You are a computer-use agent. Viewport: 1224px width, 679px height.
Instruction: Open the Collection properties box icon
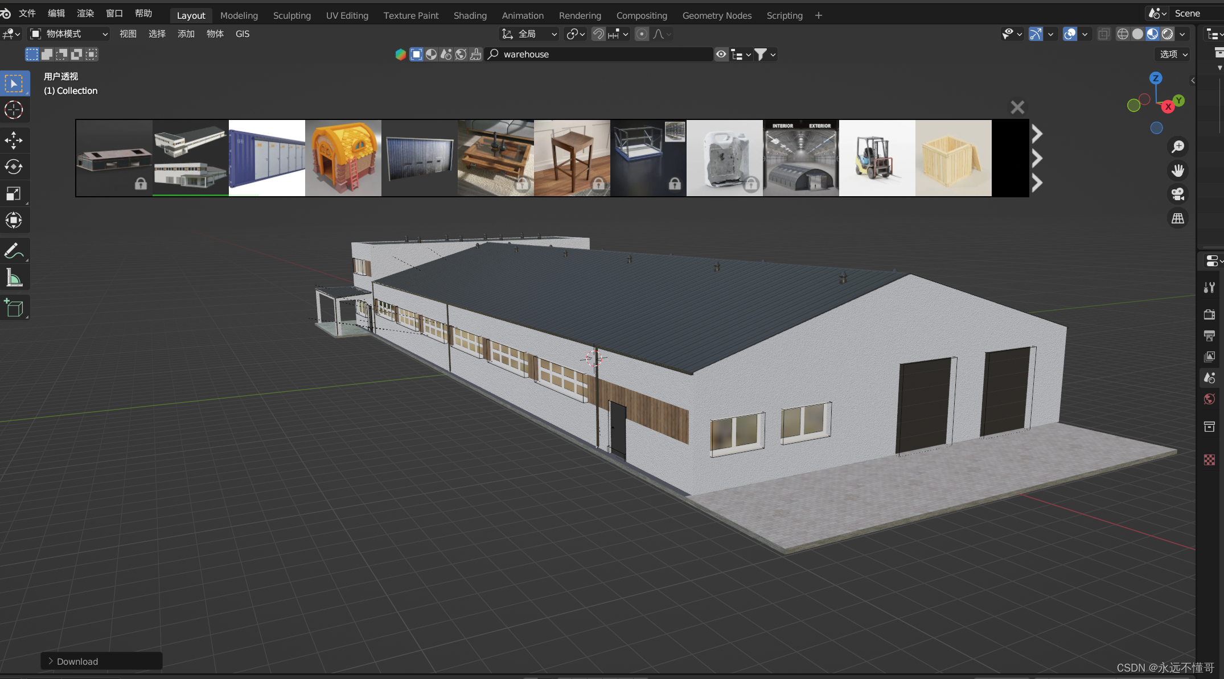[1209, 427]
